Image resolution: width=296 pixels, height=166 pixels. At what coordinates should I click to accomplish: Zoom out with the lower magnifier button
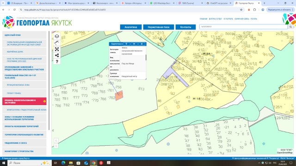click(x=56, y=146)
